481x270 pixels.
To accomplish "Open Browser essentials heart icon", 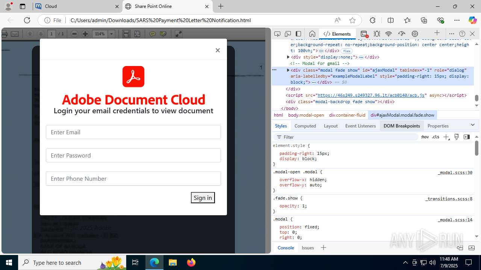I will 440,20.
